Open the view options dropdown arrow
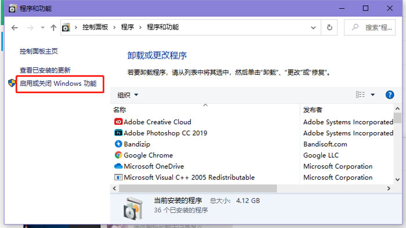Image resolution: width=406 pixels, height=228 pixels. click(372, 95)
